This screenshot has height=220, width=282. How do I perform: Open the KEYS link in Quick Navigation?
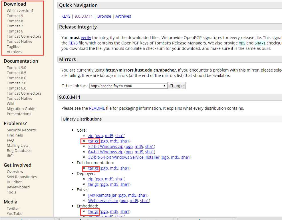(x=66, y=16)
